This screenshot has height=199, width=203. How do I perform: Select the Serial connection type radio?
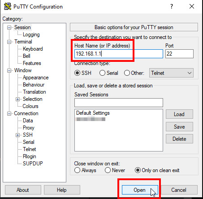[102, 73]
